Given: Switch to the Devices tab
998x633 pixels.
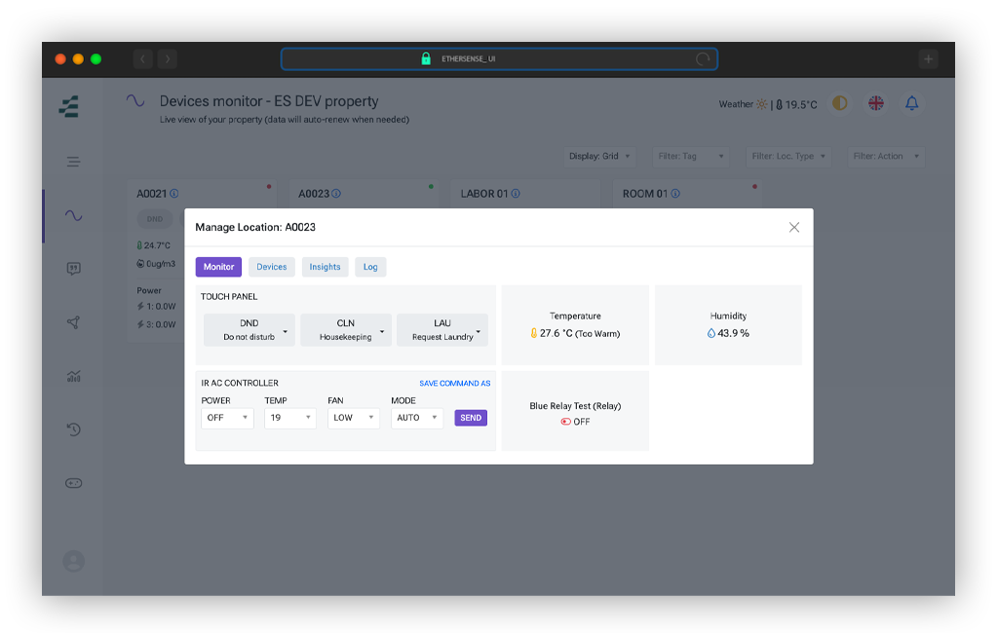Looking at the screenshot, I should [x=272, y=267].
